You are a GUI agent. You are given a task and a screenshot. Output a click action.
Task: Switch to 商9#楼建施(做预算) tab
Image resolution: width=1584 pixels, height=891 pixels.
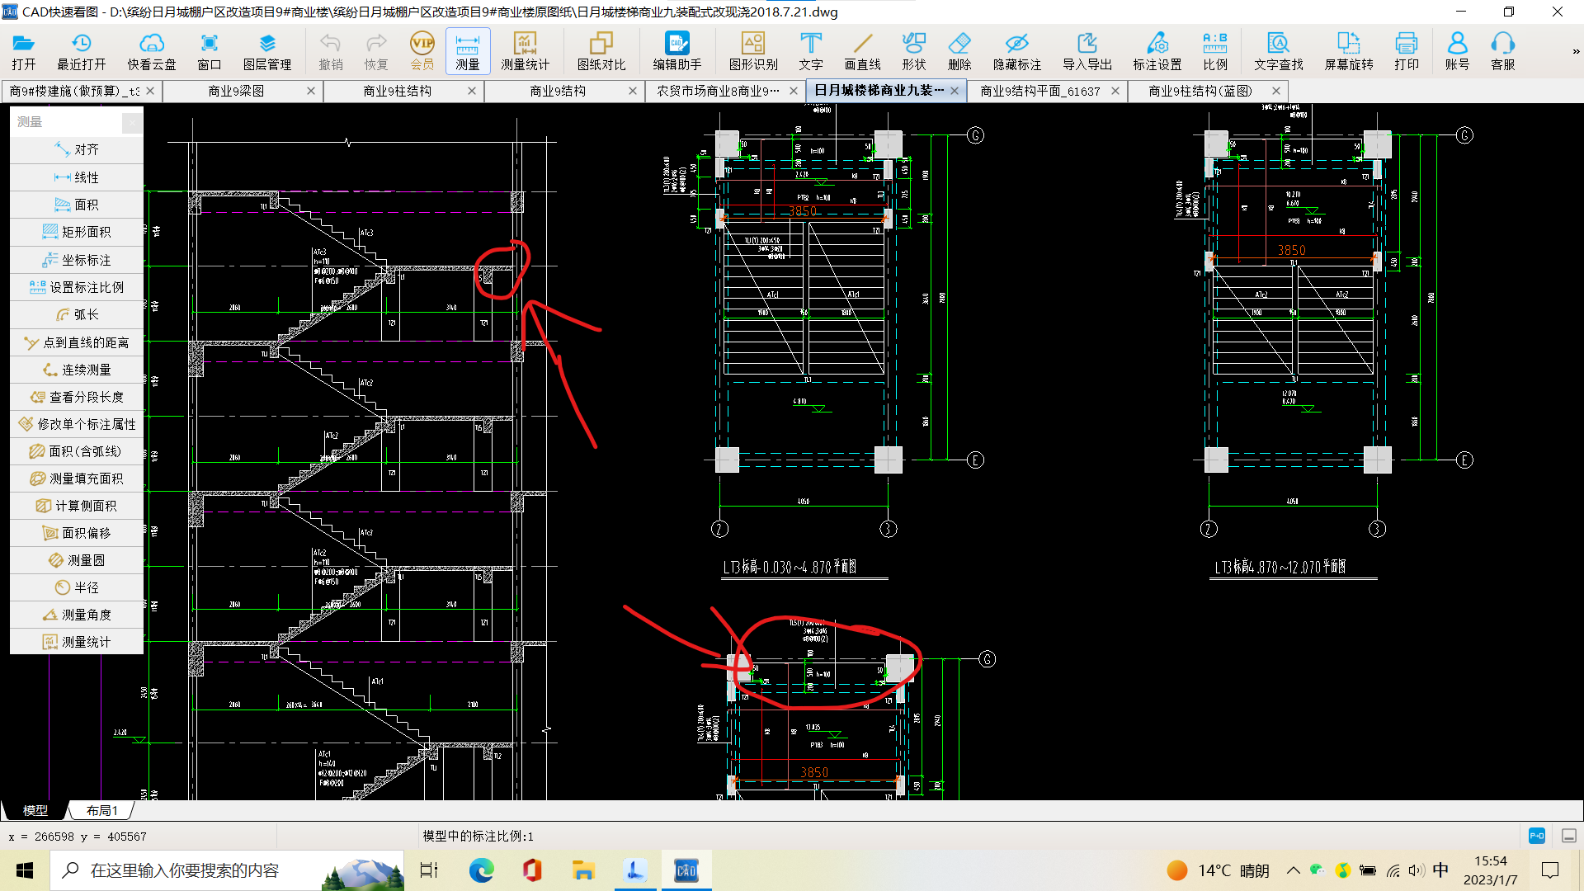coord(74,91)
